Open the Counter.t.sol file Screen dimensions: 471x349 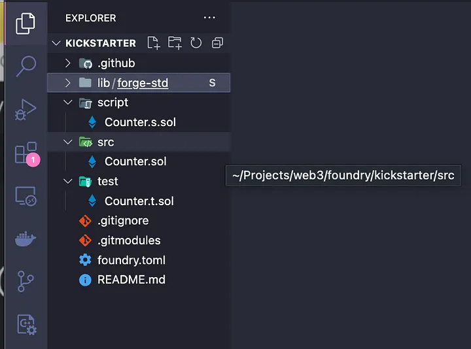point(139,201)
